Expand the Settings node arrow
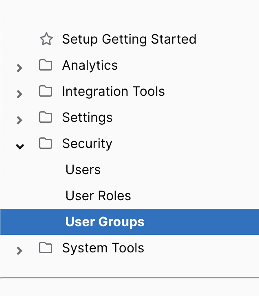Screen dimensions: 259x296 (x=19, y=120)
